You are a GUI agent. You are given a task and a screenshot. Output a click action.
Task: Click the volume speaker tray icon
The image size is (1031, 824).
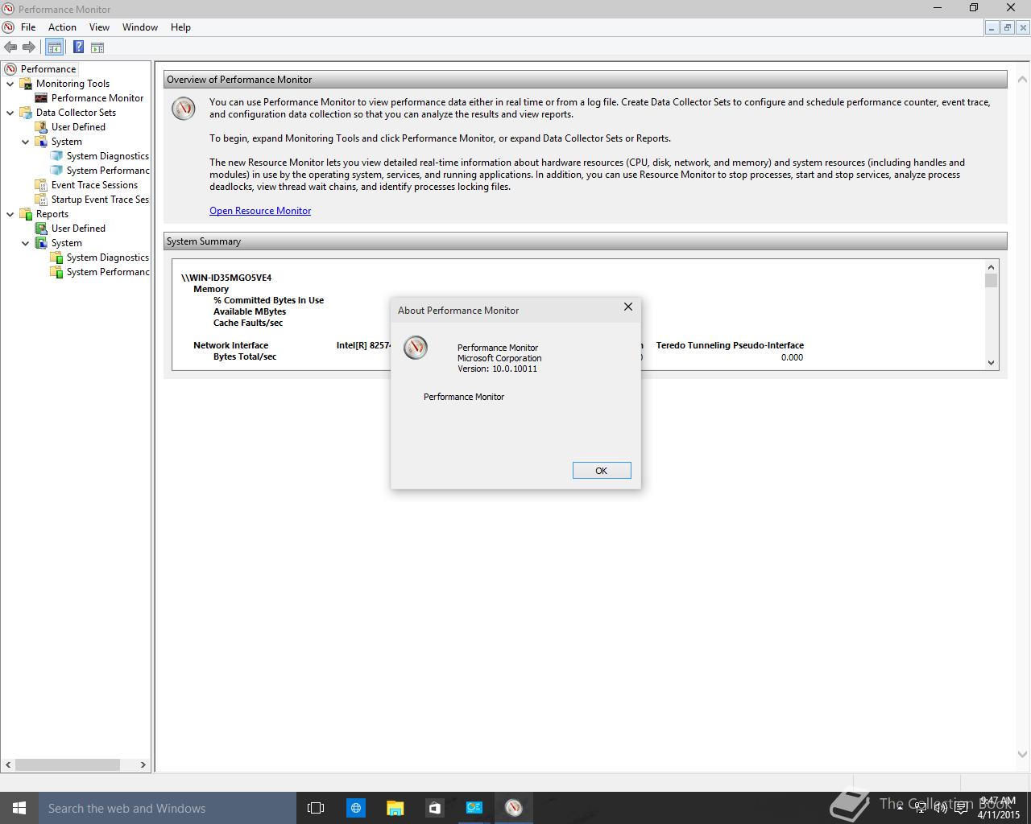(x=940, y=808)
